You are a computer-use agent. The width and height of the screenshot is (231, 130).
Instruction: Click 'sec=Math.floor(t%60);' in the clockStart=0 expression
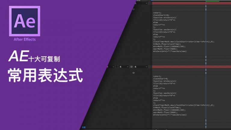[165, 112]
